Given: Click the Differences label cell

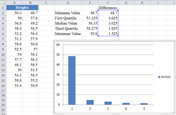Looking at the screenshot, I should coord(108,8).
